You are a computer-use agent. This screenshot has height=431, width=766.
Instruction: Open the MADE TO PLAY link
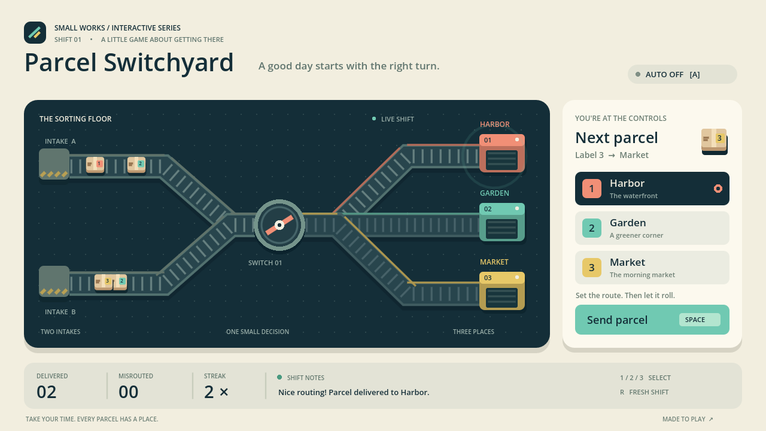pos(688,419)
